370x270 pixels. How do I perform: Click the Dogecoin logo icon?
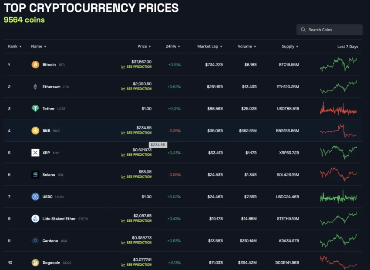point(35,263)
